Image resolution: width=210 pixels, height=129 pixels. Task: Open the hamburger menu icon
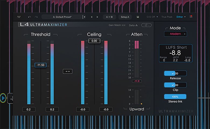point(191,17)
